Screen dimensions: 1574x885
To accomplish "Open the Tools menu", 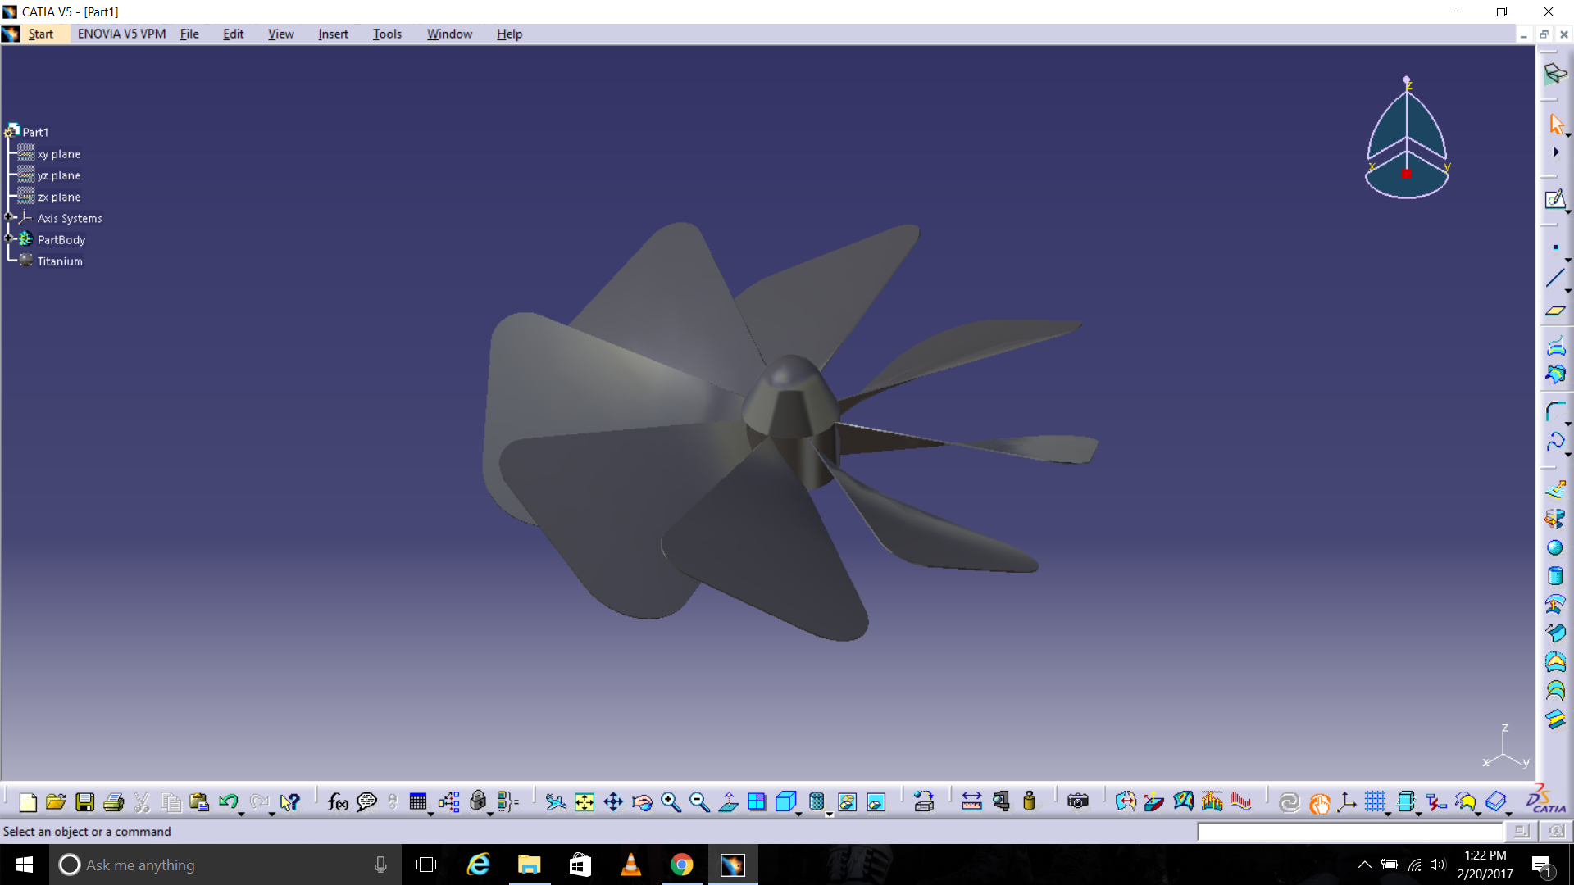I will (x=387, y=34).
